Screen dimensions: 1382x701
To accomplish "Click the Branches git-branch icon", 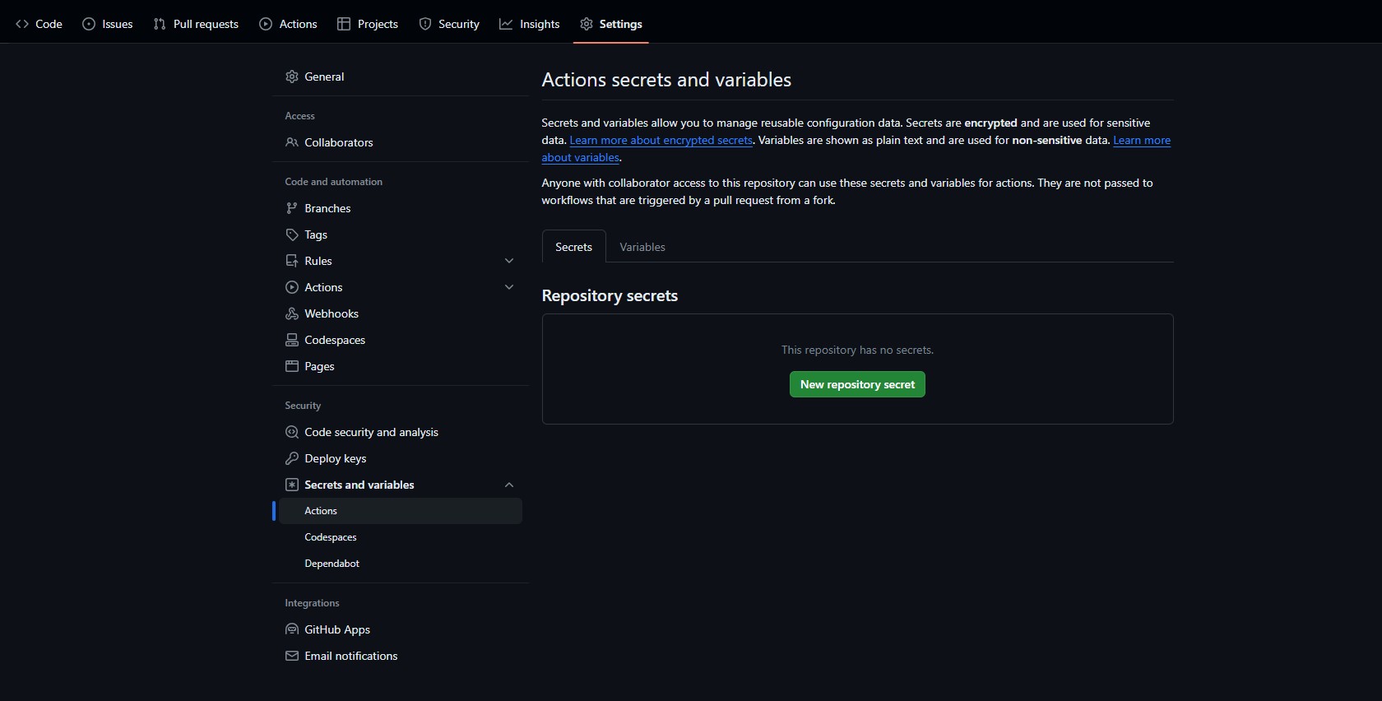I will (x=291, y=208).
